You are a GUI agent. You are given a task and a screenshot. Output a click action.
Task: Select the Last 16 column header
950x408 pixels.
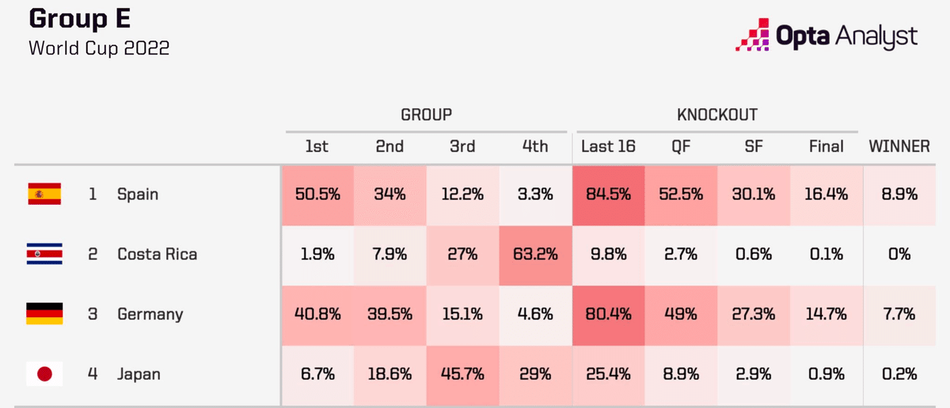[x=608, y=146]
